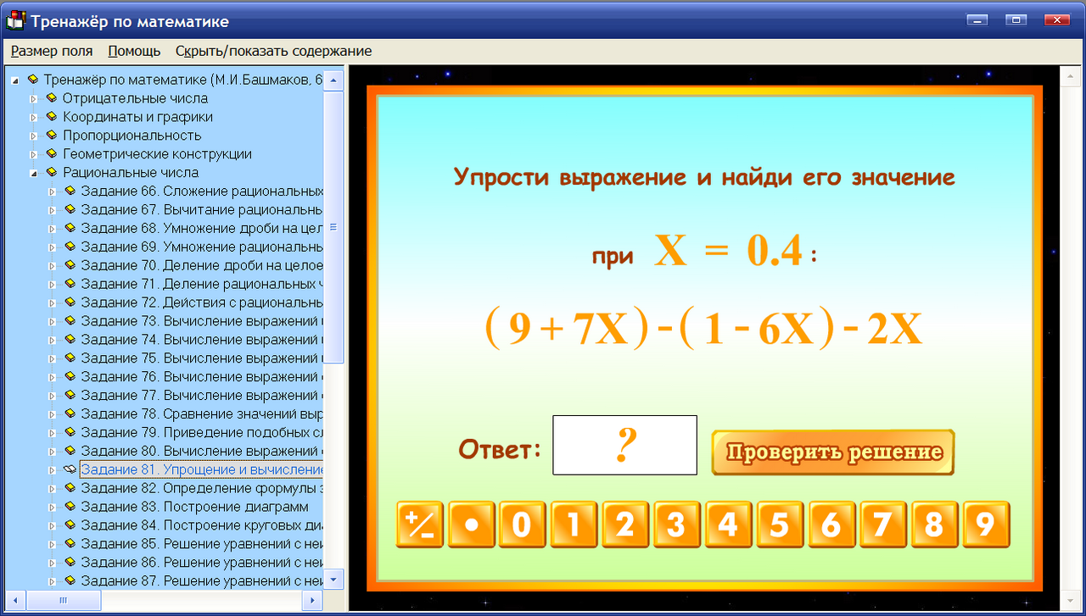Click the book icon beside Задание 83
The width and height of the screenshot is (1086, 616).
[70, 507]
